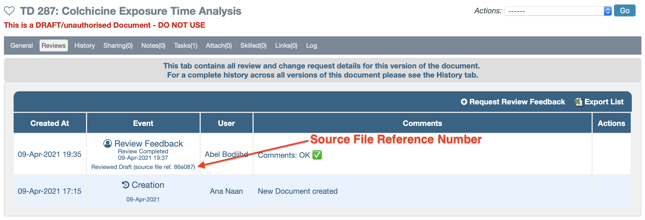Viewport: 645px width, 220px height.
Task: Click the Request Review Feedback link
Action: tap(517, 102)
